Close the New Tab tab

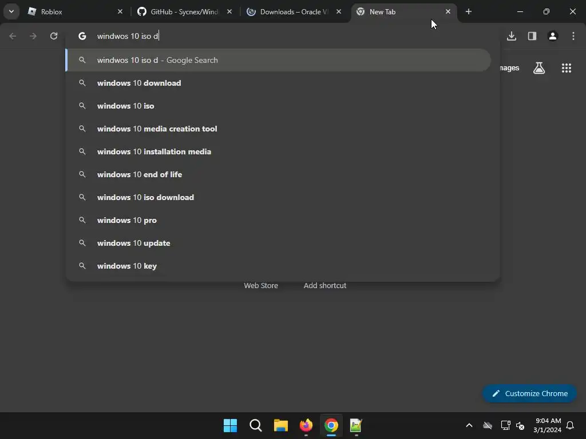tap(448, 11)
